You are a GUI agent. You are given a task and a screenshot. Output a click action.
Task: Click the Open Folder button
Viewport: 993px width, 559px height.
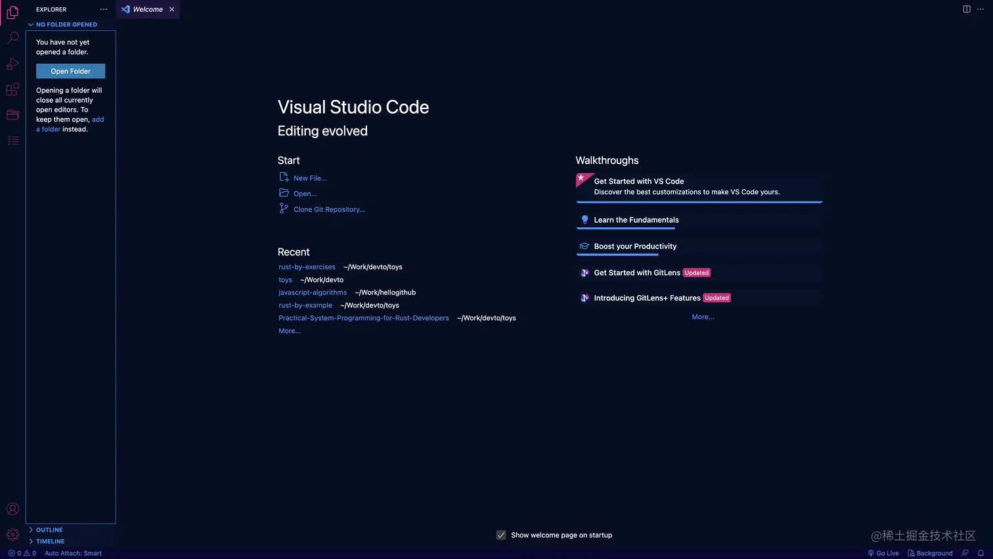pos(70,71)
